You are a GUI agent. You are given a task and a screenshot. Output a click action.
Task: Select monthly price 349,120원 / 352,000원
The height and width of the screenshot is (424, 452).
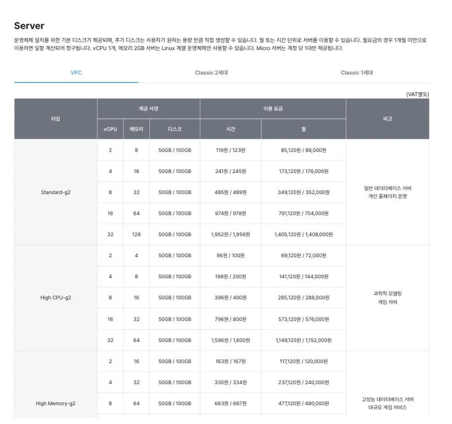[304, 192]
